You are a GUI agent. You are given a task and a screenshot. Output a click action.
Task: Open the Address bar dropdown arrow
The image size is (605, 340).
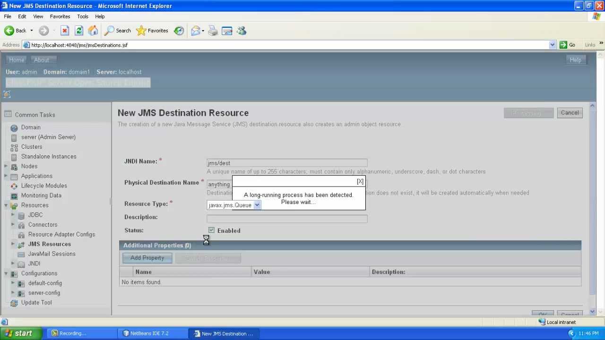point(553,45)
